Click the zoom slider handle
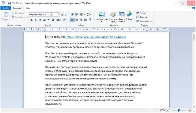196x113 pixels. tap(179, 110)
